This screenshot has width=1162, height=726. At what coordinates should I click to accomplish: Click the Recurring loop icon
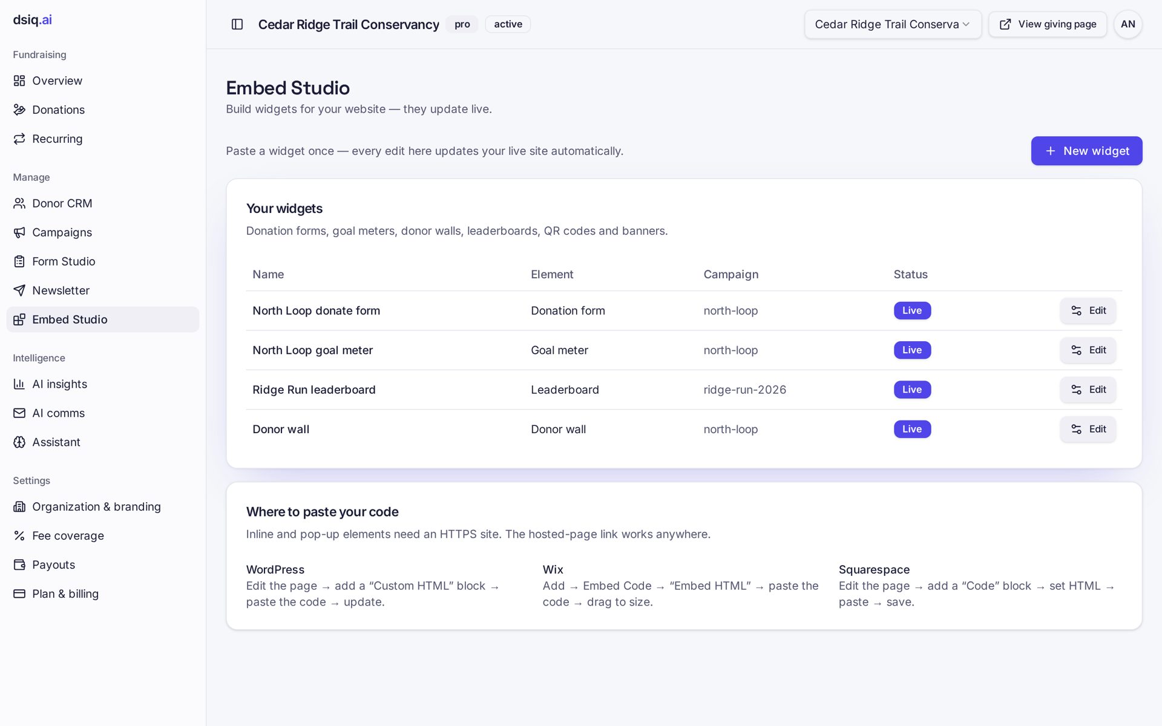click(19, 139)
